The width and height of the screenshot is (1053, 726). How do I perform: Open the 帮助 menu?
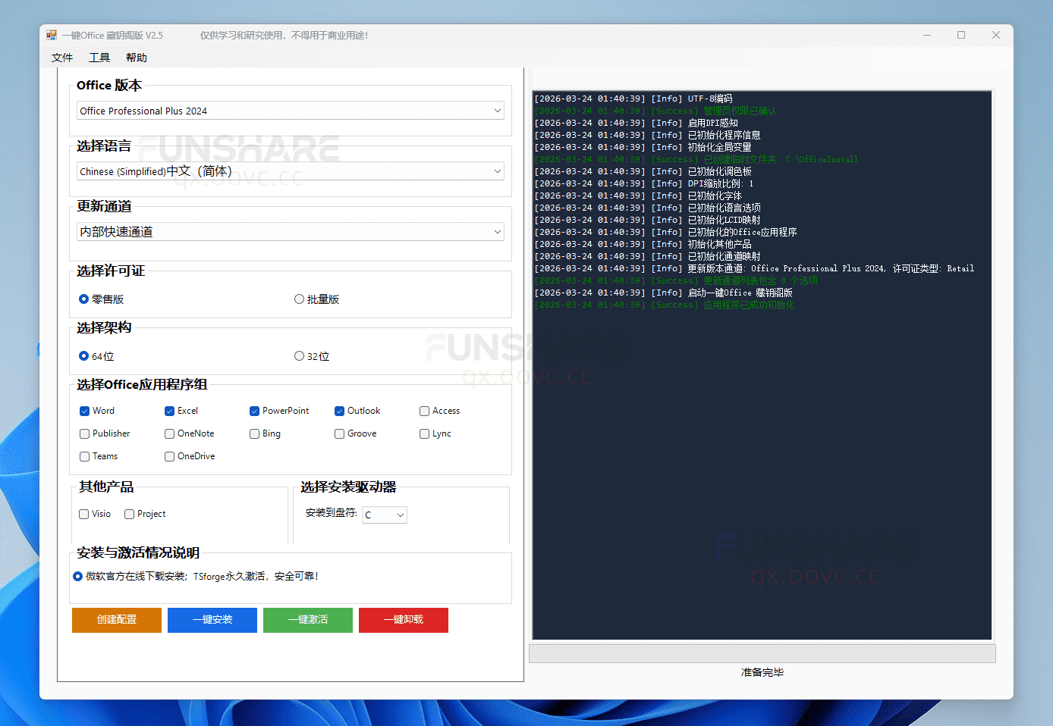(x=137, y=57)
